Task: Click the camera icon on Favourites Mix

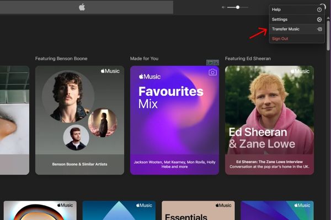Action: [x=212, y=72]
